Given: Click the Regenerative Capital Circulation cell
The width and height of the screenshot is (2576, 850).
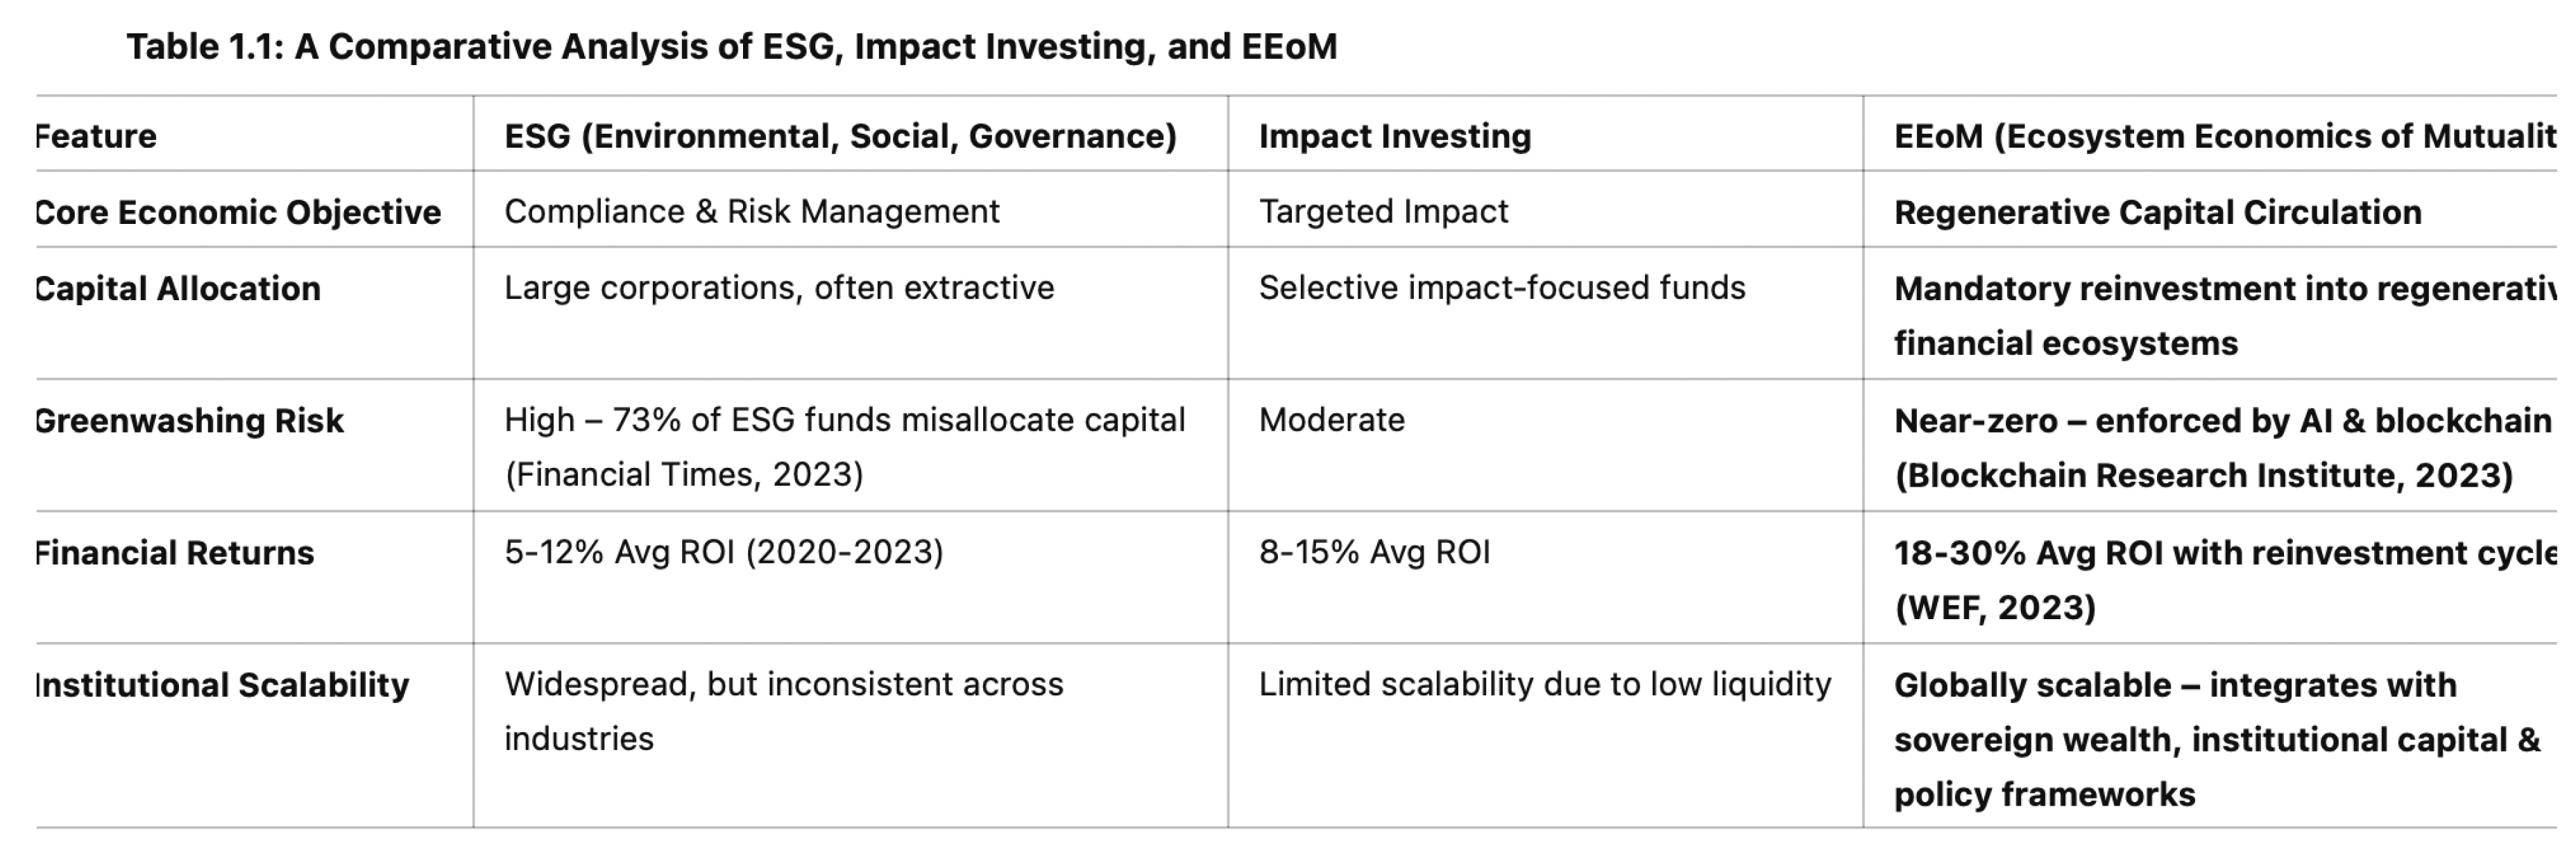Looking at the screenshot, I should pyautogui.click(x=2157, y=213).
